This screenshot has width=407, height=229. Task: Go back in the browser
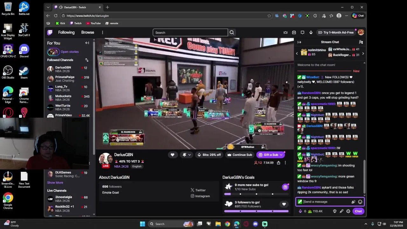[48, 16]
